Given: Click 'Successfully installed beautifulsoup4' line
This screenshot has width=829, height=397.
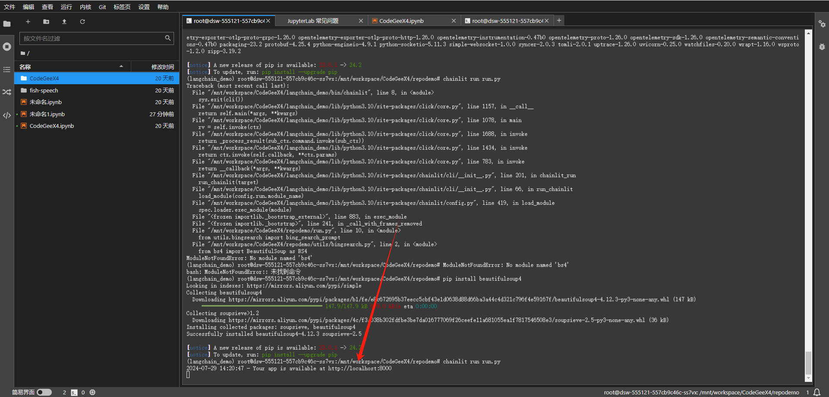Looking at the screenshot, I should tap(274, 334).
